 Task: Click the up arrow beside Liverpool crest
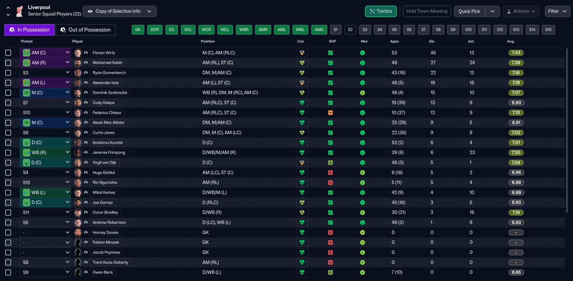8,8
